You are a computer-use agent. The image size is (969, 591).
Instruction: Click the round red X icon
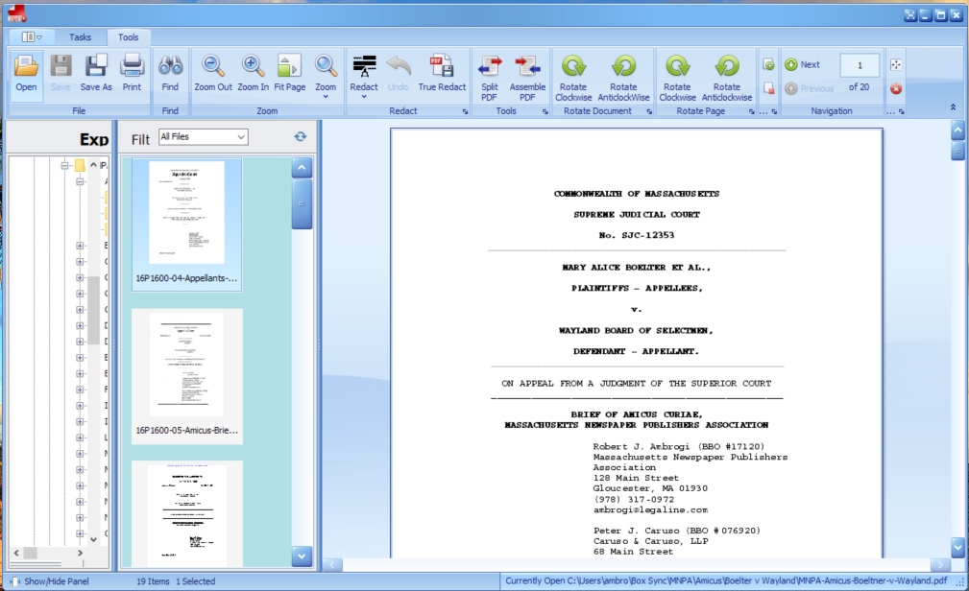tap(895, 89)
